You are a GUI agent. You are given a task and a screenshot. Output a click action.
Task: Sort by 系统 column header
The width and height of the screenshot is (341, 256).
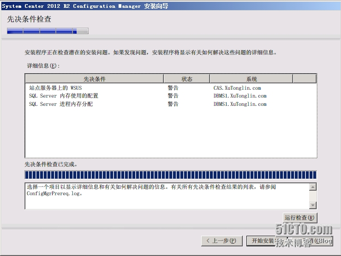pyautogui.click(x=251, y=79)
